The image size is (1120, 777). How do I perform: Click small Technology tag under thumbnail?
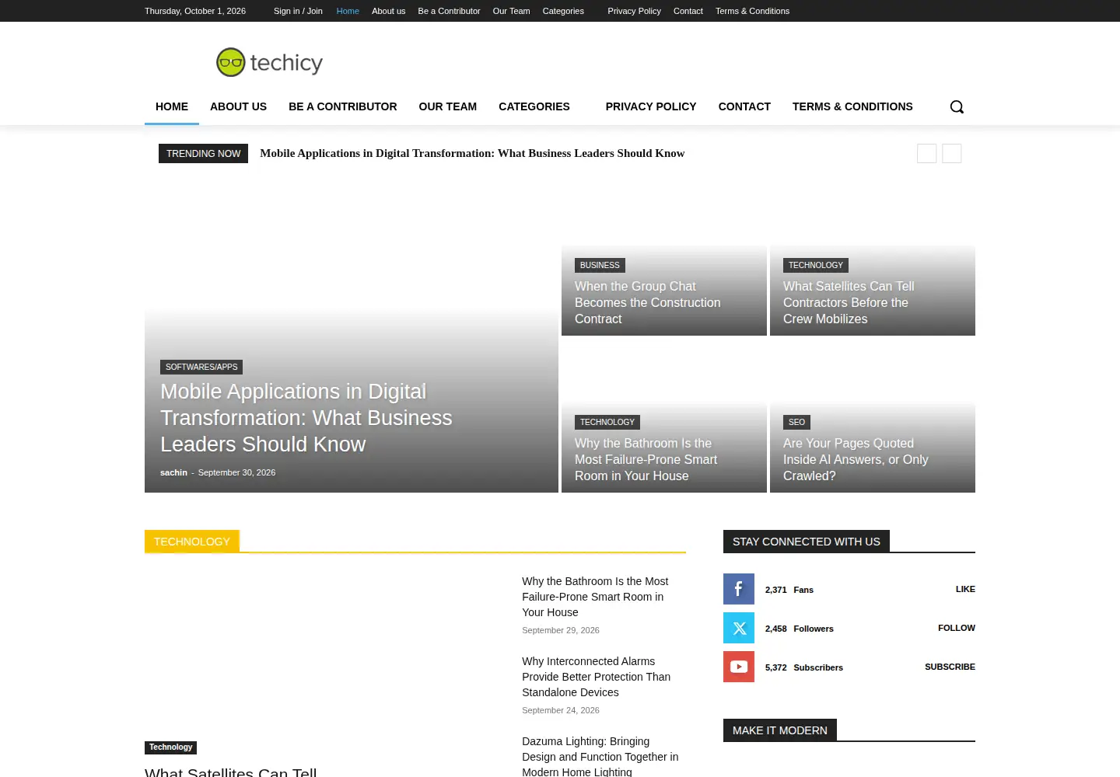(170, 747)
